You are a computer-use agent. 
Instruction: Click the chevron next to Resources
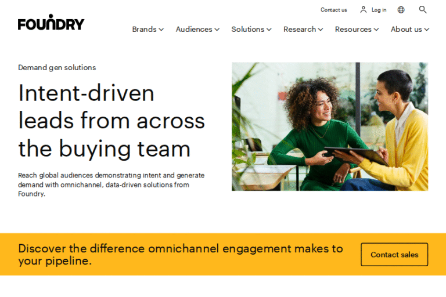(376, 30)
